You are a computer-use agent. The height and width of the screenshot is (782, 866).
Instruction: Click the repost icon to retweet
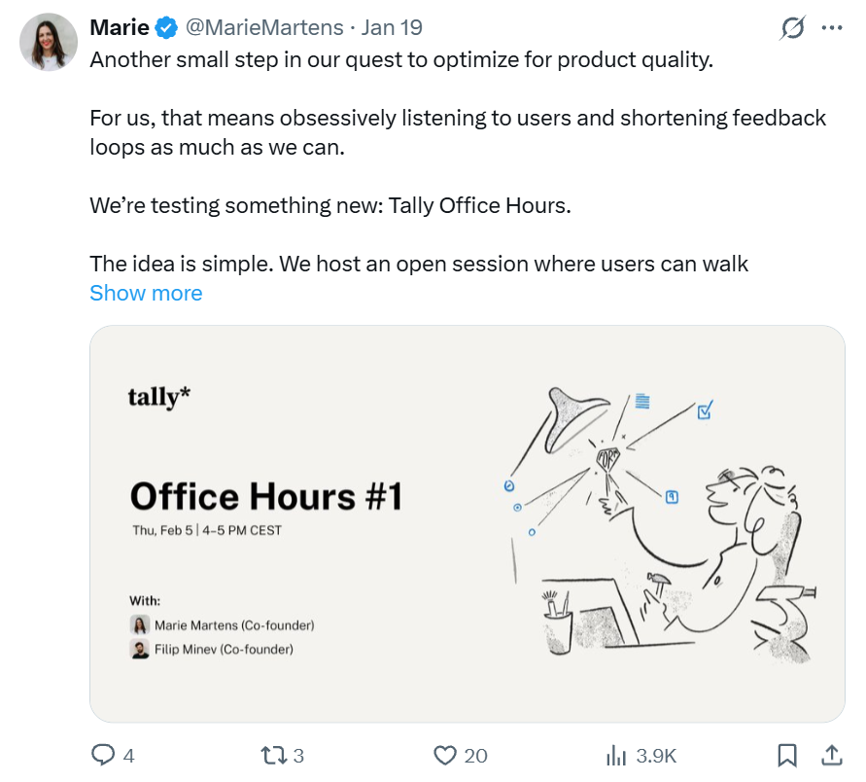point(275,755)
